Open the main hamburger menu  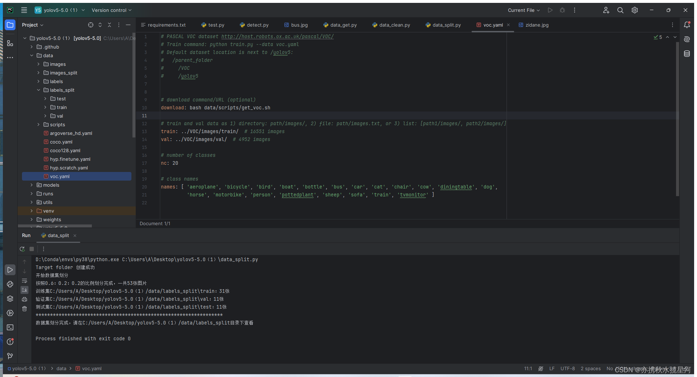tap(24, 10)
